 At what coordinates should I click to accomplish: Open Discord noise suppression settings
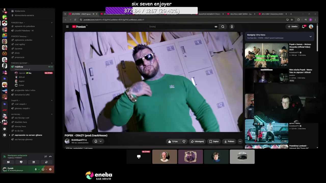pos(46,157)
